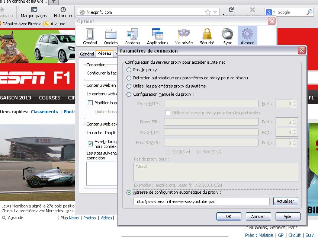
Task: Select 'Configuration manuelle du proxy' option
Action: (129, 95)
